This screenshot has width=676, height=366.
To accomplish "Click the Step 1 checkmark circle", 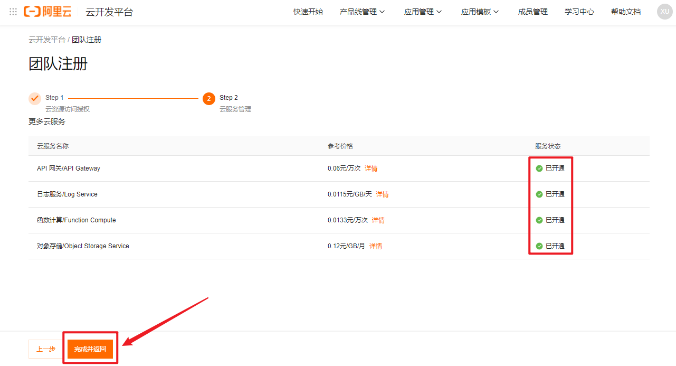I will [x=35, y=98].
